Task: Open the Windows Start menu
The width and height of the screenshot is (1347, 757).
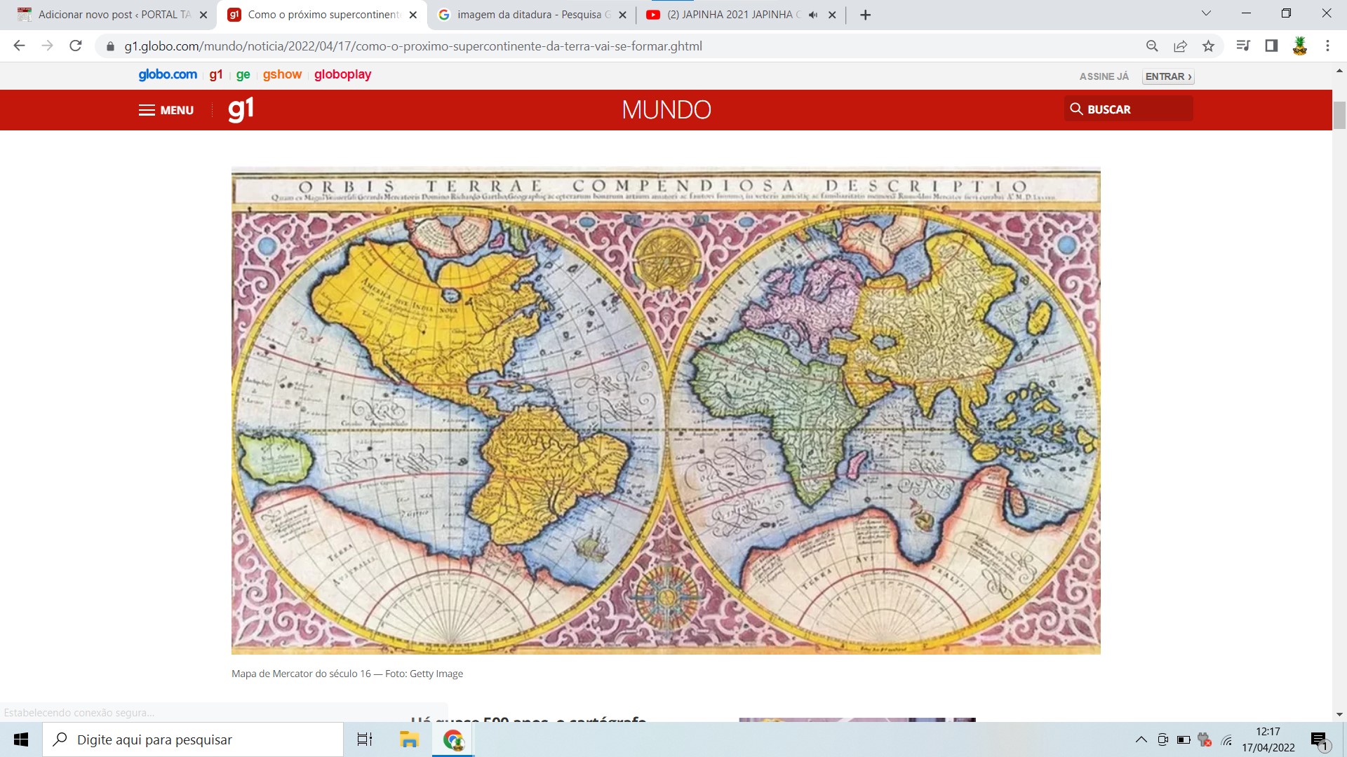Action: point(21,739)
